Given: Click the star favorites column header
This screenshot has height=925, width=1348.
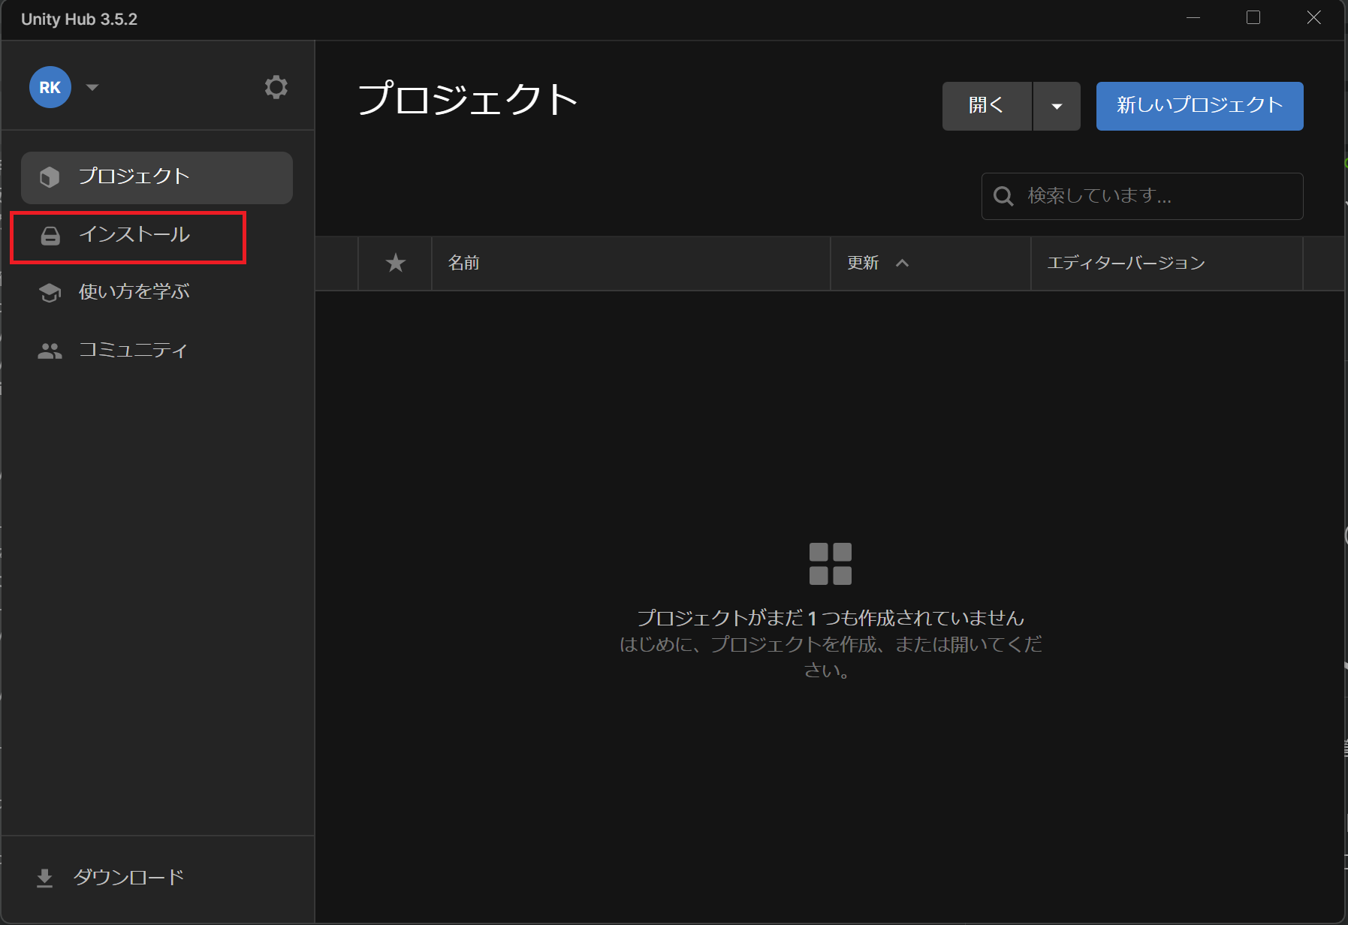Looking at the screenshot, I should 395,263.
